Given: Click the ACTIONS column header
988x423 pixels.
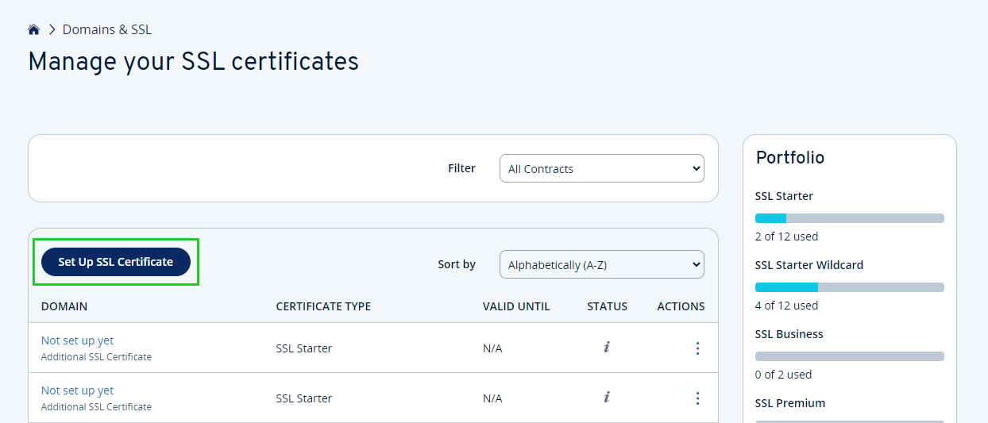Looking at the screenshot, I should (x=681, y=306).
